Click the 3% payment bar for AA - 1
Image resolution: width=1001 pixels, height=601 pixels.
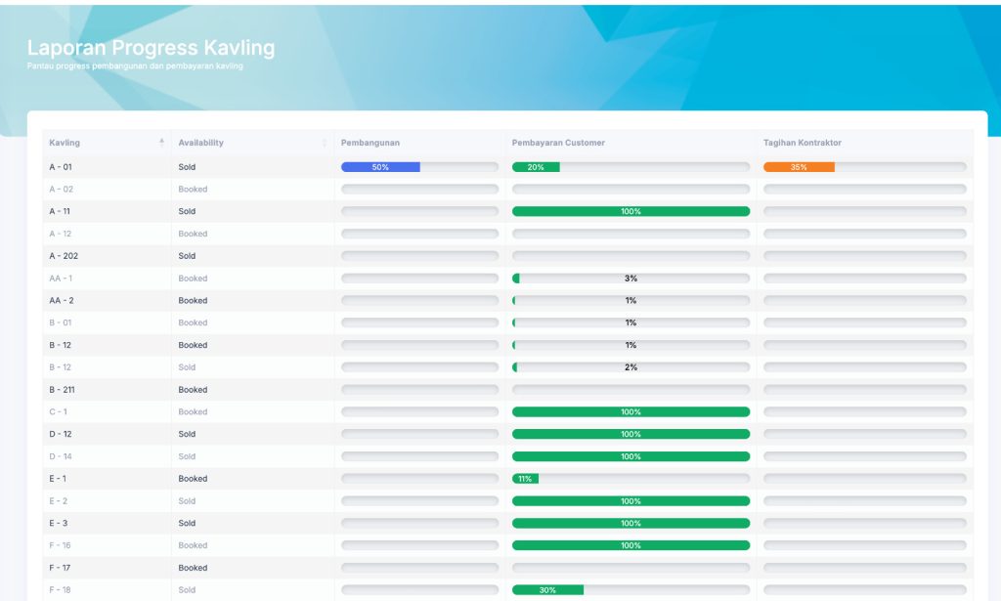(631, 279)
